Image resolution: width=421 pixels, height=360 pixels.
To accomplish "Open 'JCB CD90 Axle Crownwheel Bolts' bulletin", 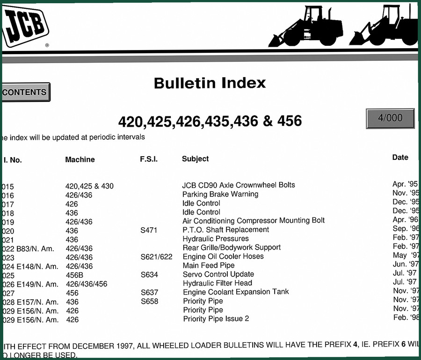I will point(239,185).
